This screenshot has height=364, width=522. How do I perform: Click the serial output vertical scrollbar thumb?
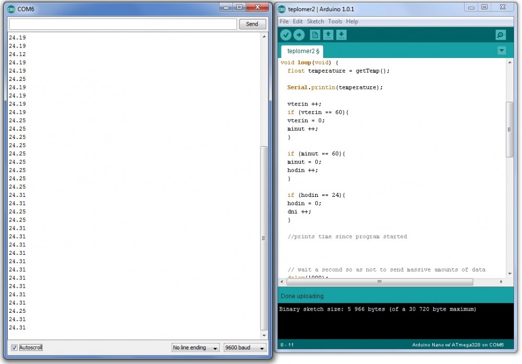coord(264,238)
